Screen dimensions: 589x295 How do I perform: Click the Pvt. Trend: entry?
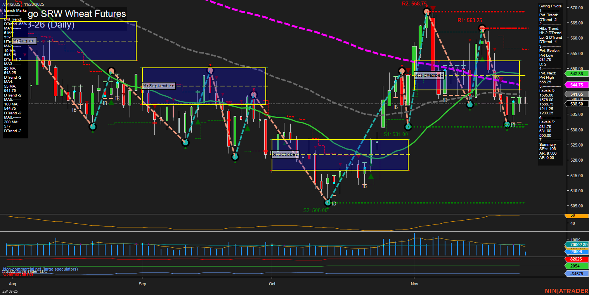click(548, 15)
